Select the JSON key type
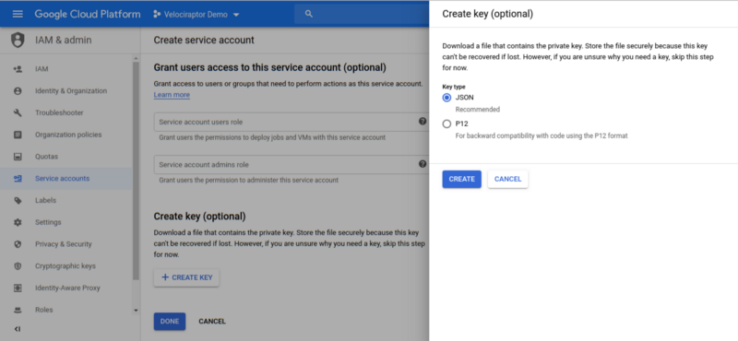This screenshot has height=341, width=738. coord(446,98)
